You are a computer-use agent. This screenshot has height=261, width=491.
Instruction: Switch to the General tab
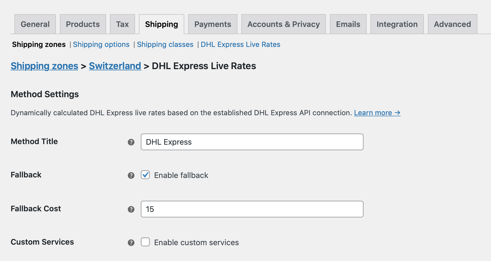coord(35,24)
